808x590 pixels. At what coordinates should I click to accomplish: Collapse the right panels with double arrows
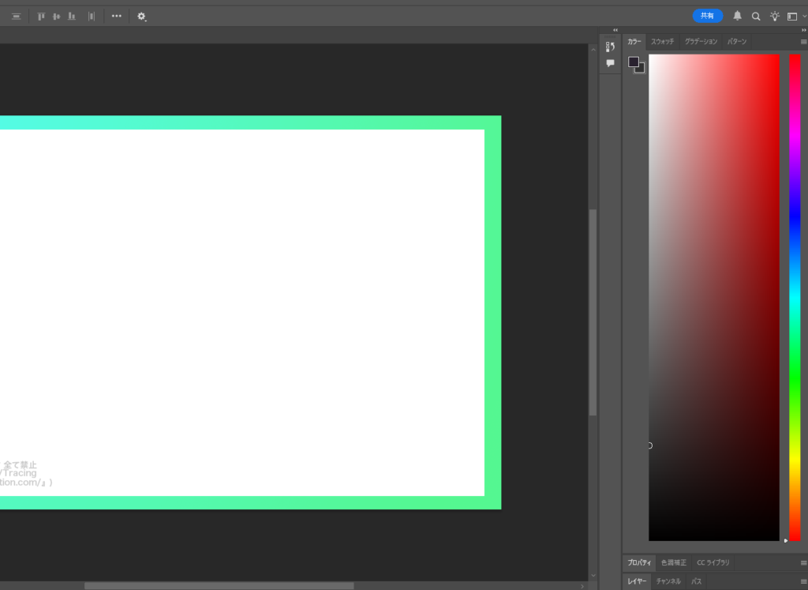tap(803, 30)
